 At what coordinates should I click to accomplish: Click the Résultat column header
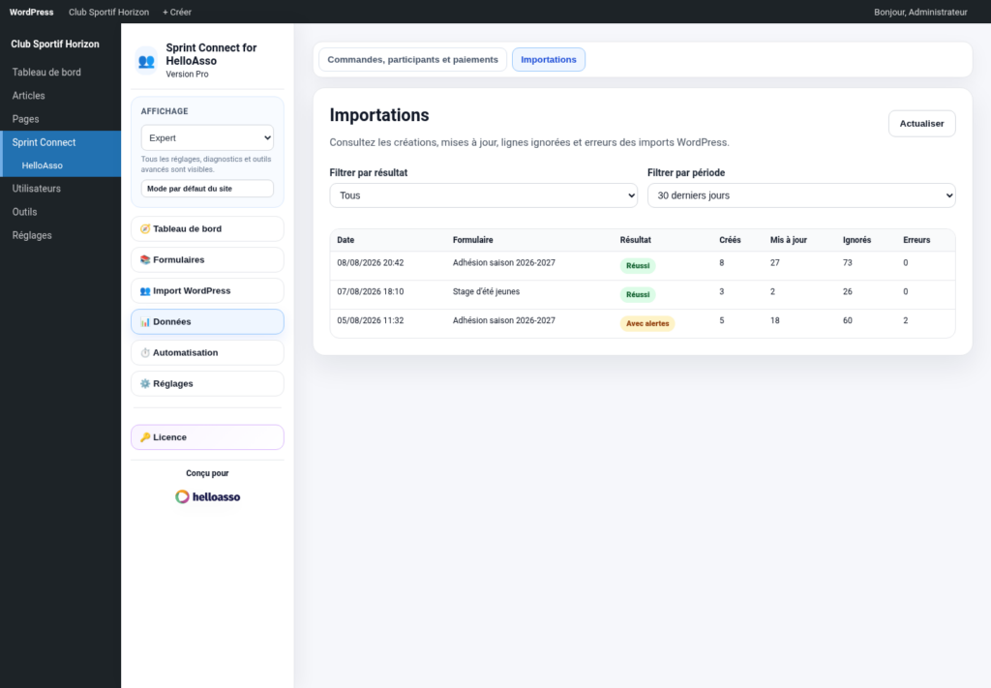pyautogui.click(x=635, y=240)
